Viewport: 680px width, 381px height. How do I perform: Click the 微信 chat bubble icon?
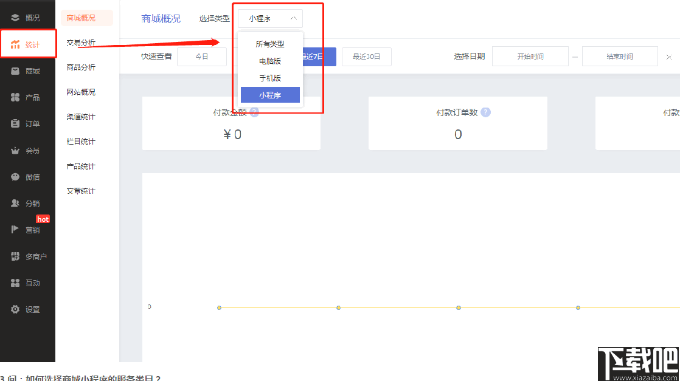click(15, 177)
